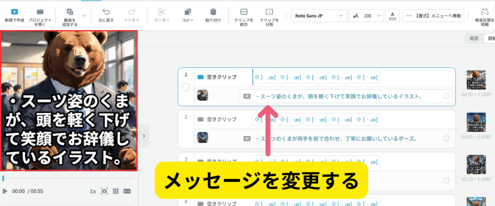Viewport: 495px width, 206px height.
Task: Click the magic icon at clip 3 caption end
Action: click(x=446, y=180)
